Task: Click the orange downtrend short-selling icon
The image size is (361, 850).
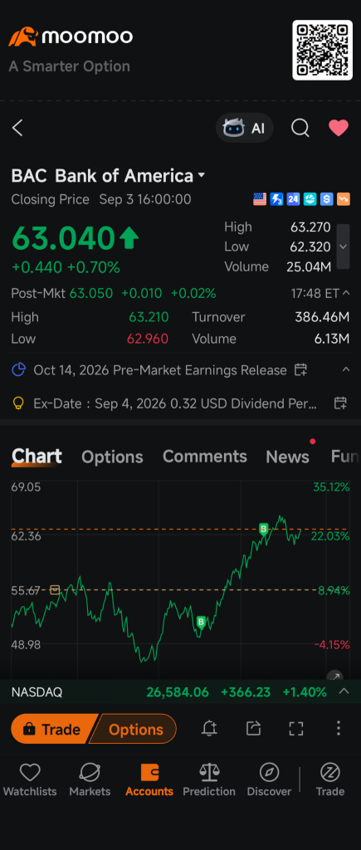Action: point(344,199)
